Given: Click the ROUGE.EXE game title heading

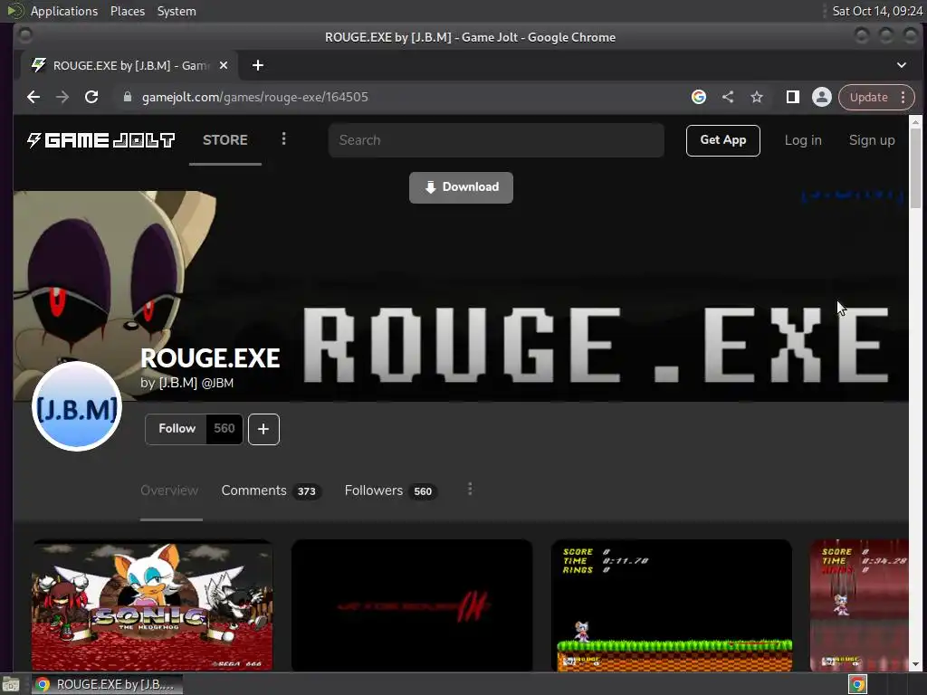Looking at the screenshot, I should [210, 358].
